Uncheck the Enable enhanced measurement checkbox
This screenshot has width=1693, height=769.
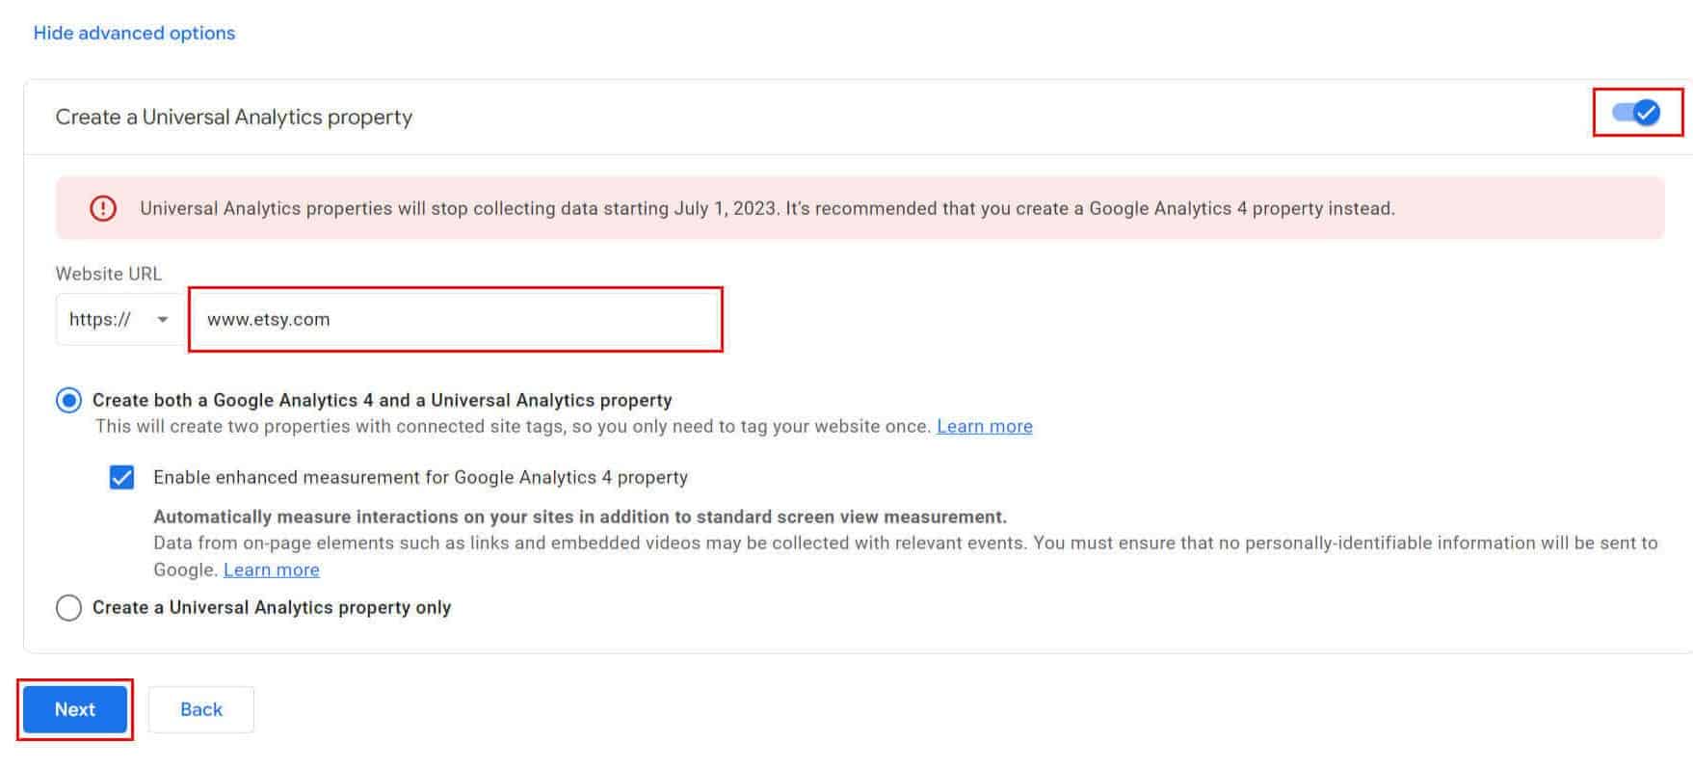click(x=121, y=477)
